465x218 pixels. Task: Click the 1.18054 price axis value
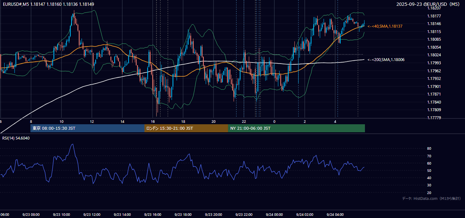click(434, 47)
